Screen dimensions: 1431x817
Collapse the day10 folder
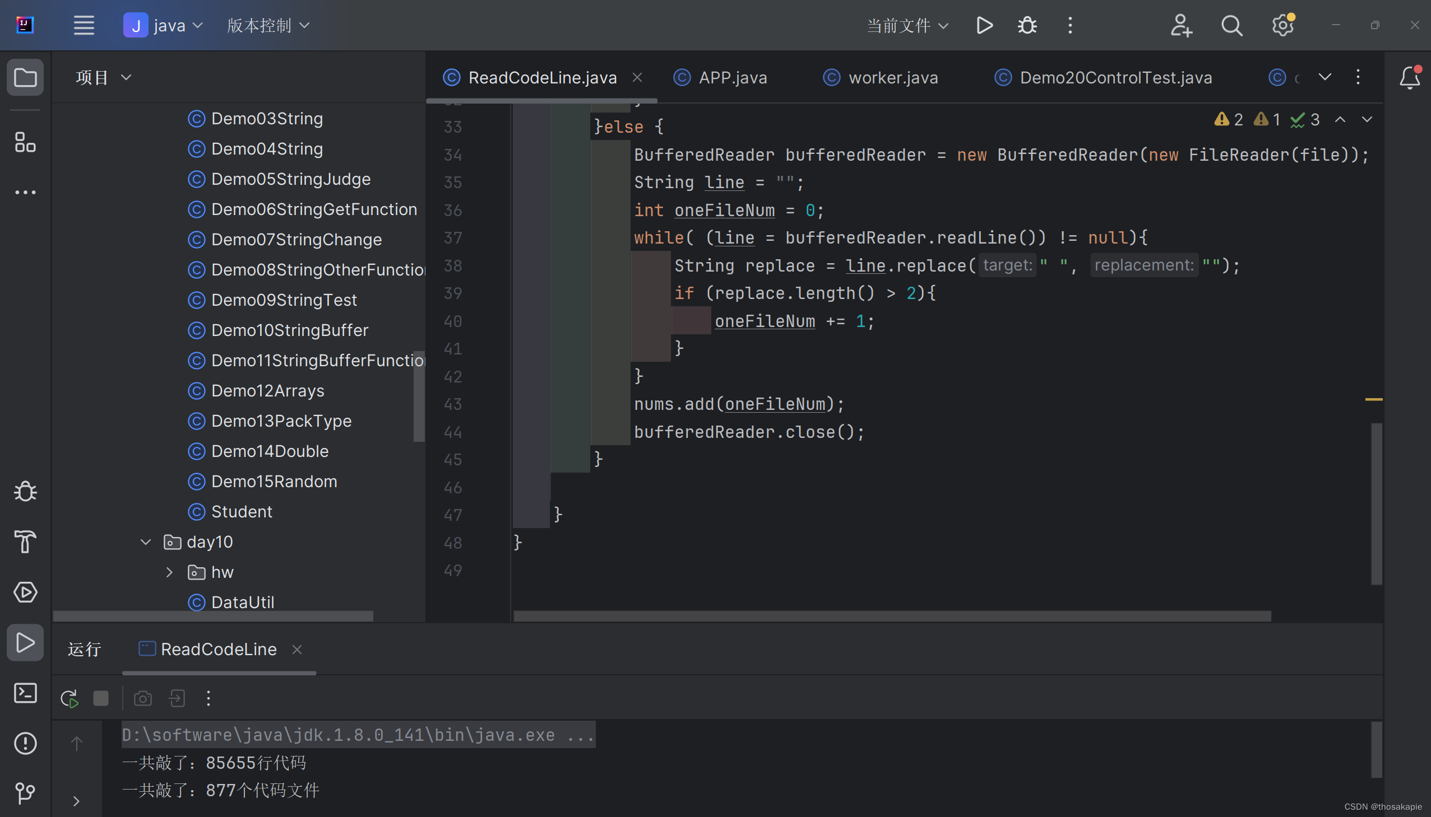click(146, 542)
